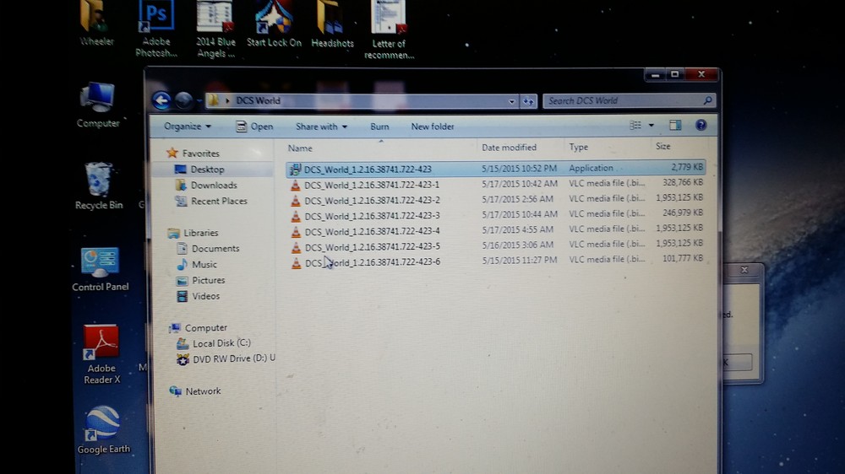Click the 2,779 KB size cell
Screen dimensions: 845x474
[686, 167]
